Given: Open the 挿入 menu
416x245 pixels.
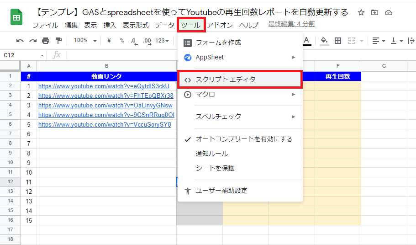Looking at the screenshot, I should click(x=110, y=25).
